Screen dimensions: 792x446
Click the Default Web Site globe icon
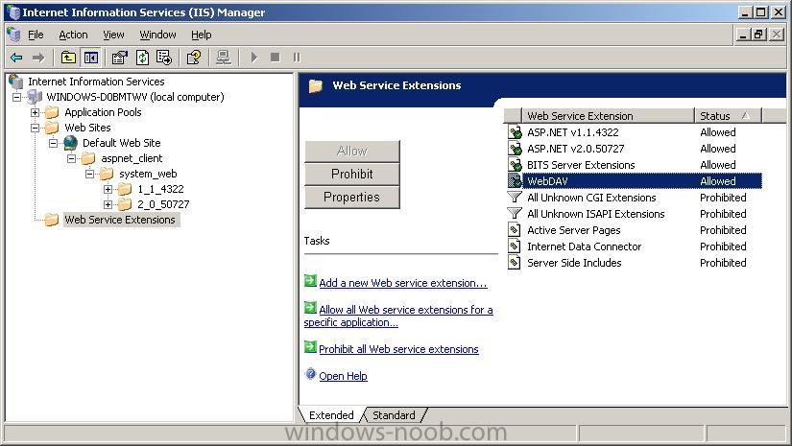[70, 143]
